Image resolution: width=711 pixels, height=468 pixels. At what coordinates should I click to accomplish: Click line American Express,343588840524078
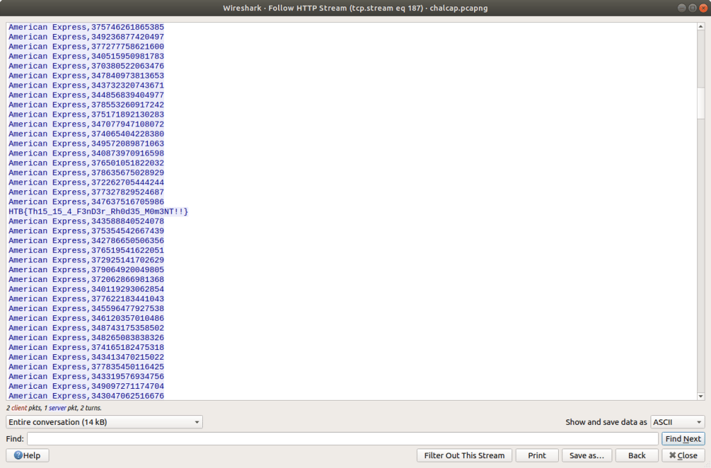[86, 222]
